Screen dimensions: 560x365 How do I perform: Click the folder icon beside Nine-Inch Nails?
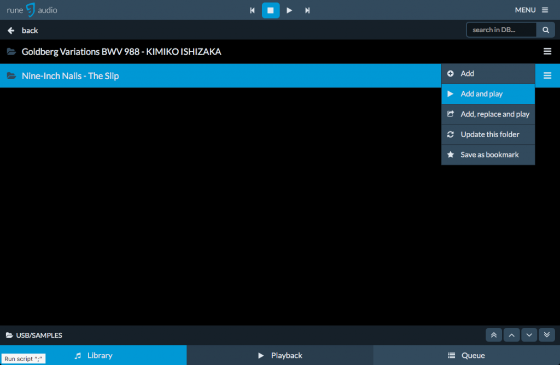11,75
